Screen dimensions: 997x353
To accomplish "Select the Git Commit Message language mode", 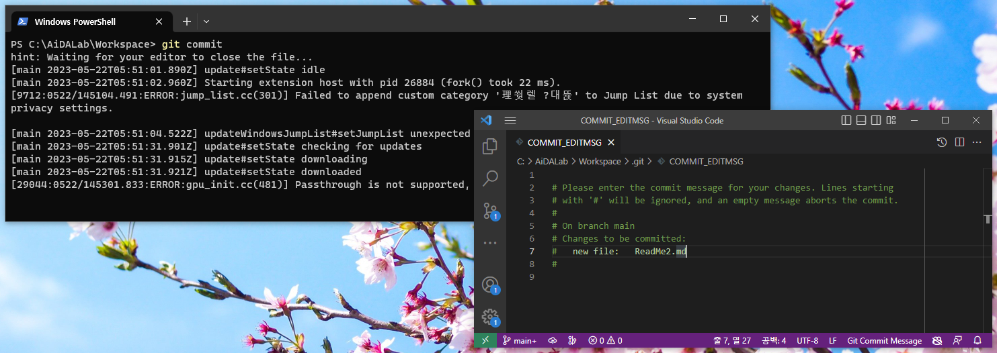I will 884,340.
